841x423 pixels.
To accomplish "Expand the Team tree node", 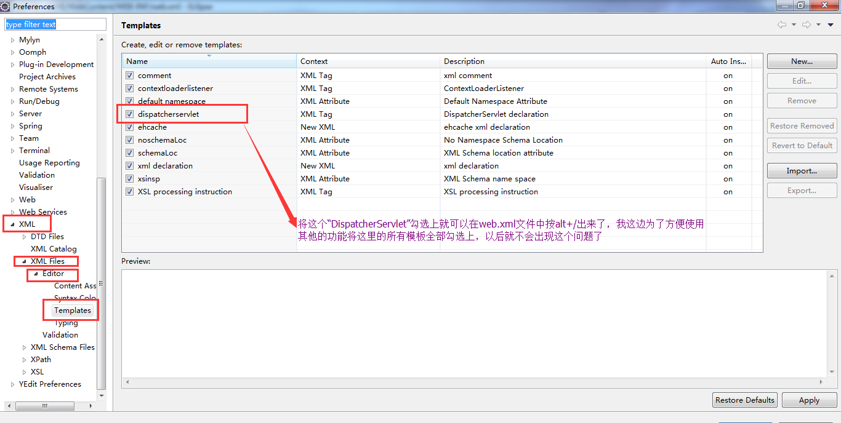I will coord(12,138).
